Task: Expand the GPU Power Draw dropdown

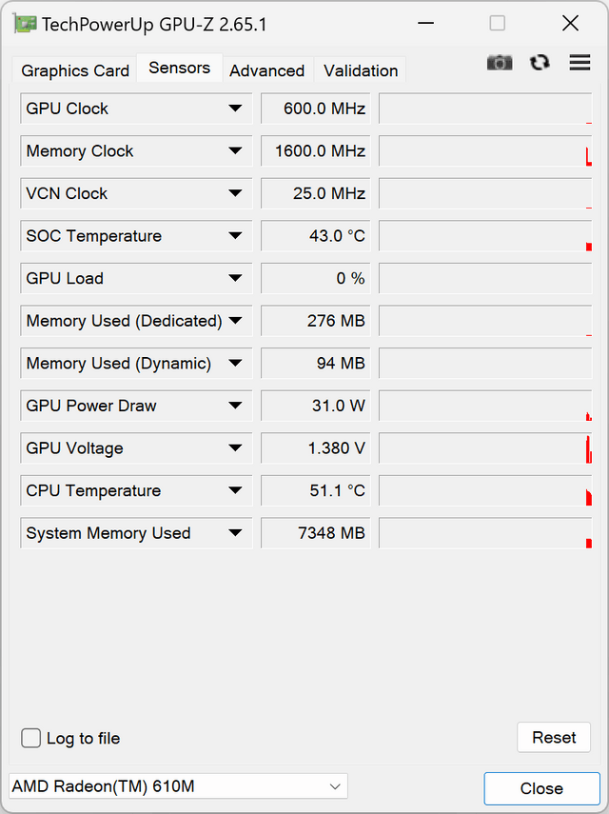Action: (x=235, y=406)
